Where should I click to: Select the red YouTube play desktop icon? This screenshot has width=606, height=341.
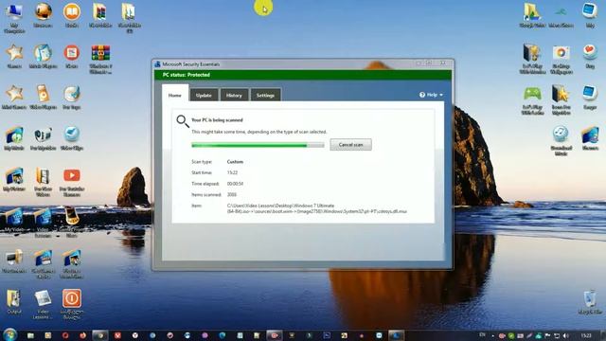pyautogui.click(x=72, y=175)
